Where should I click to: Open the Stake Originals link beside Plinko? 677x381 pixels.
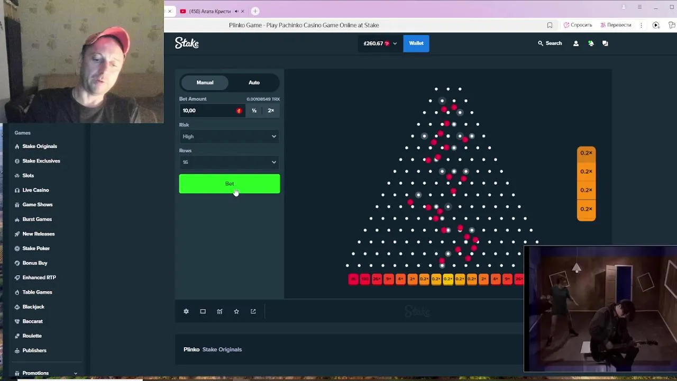pos(222,349)
